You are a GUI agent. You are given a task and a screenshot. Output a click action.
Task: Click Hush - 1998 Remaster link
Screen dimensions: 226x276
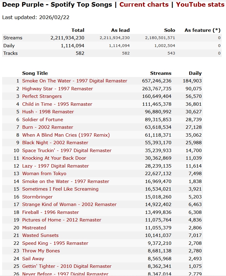(48, 112)
